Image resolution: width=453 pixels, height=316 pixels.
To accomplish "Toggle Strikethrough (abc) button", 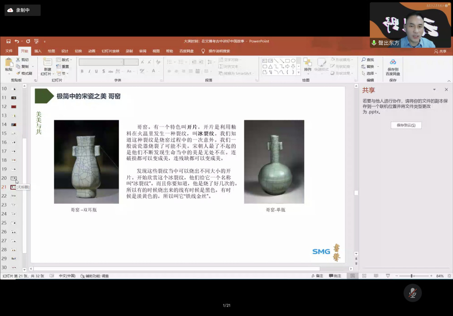I will tap(111, 71).
